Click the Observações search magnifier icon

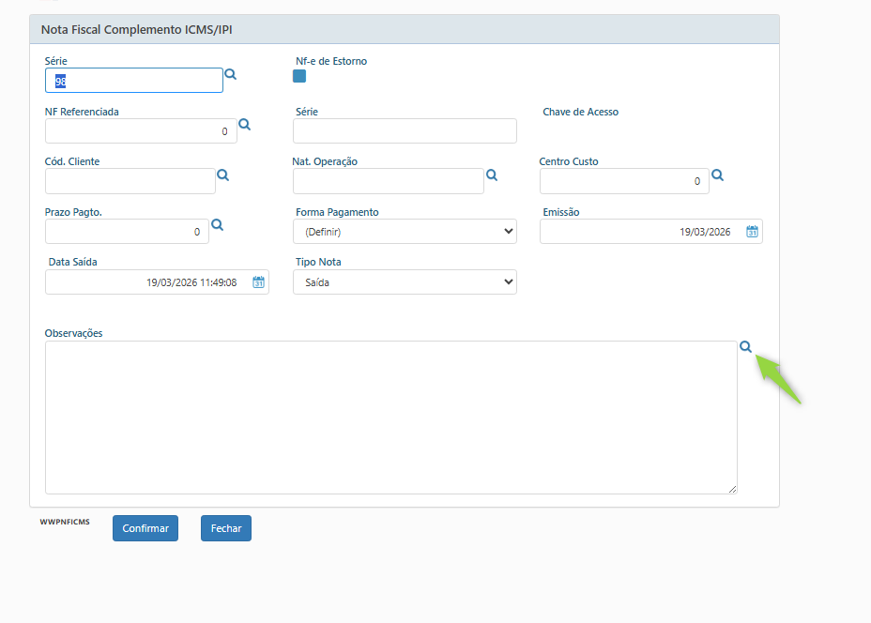coord(745,347)
